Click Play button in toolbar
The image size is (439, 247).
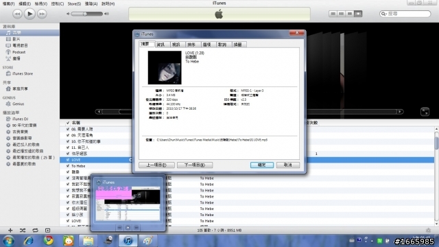click(29, 14)
